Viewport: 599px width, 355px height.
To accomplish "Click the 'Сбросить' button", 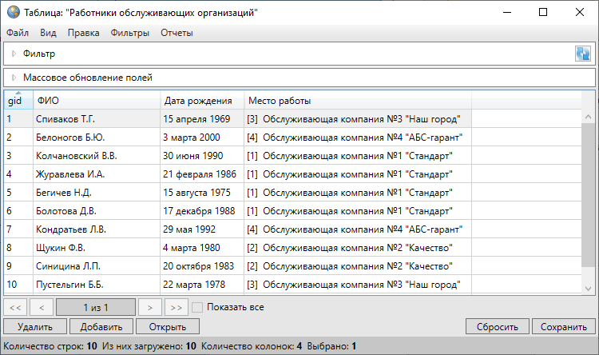I will pyautogui.click(x=498, y=326).
